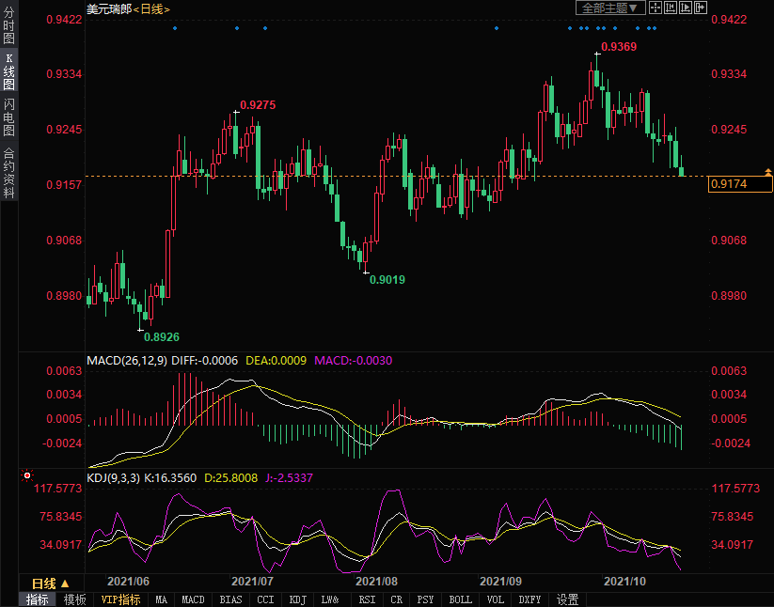The width and height of the screenshot is (774, 607).
Task: Enable the BOLL indicator
Action: point(460,599)
